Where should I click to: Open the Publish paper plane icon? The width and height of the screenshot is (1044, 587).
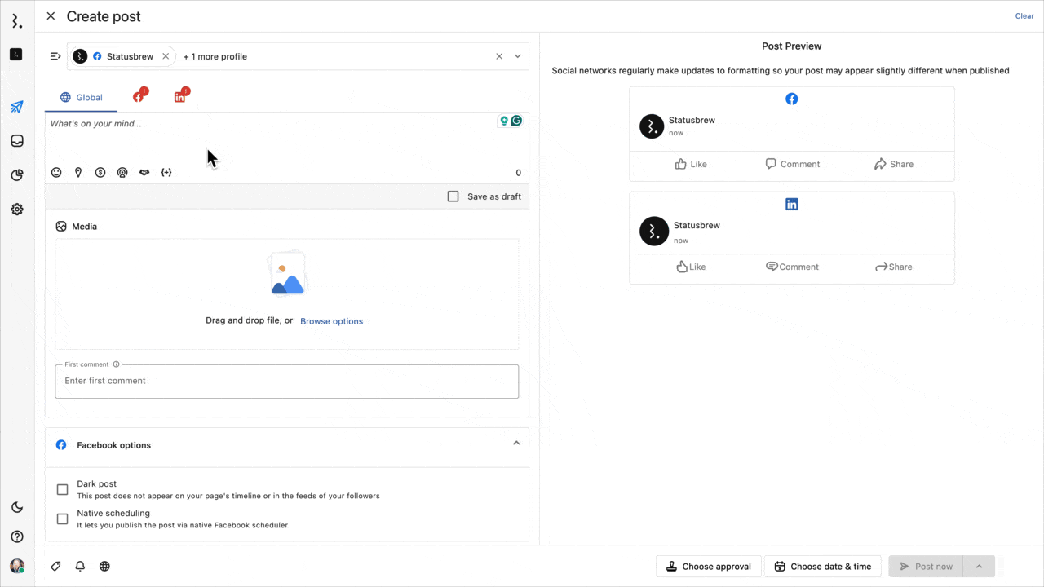[x=16, y=107]
